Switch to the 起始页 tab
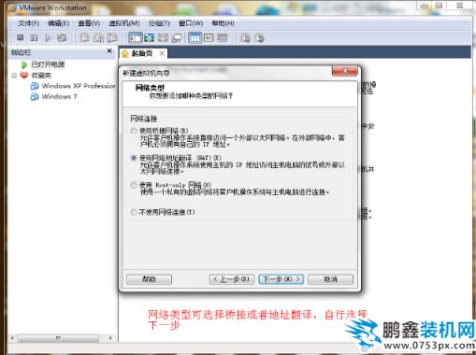 coord(142,53)
